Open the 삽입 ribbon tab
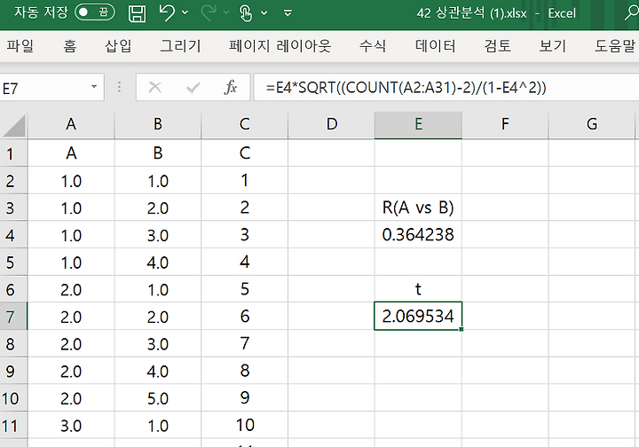639x447 pixels. click(x=118, y=45)
